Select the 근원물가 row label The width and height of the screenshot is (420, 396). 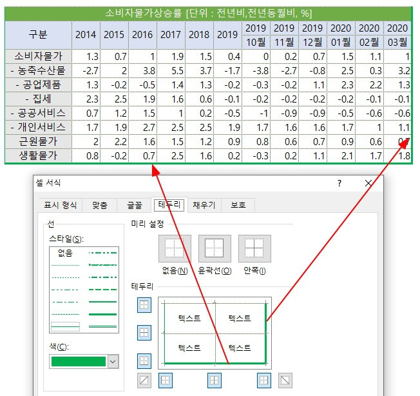(x=38, y=141)
